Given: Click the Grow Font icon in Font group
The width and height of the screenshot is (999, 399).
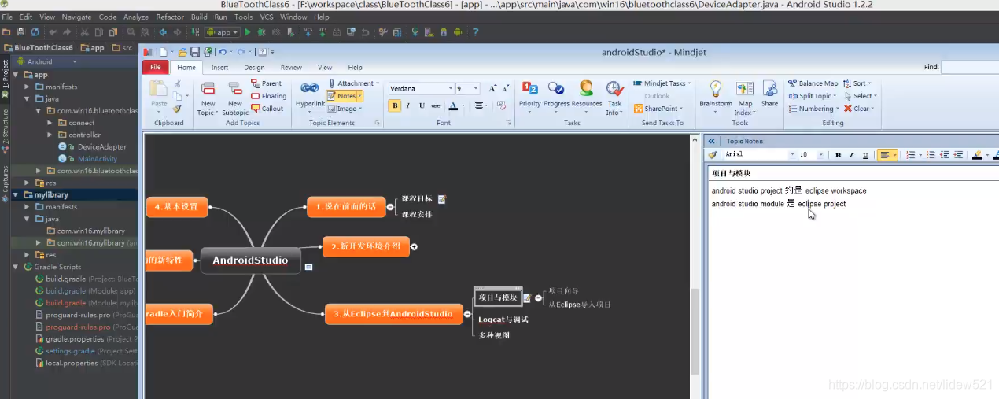Looking at the screenshot, I should point(492,88).
